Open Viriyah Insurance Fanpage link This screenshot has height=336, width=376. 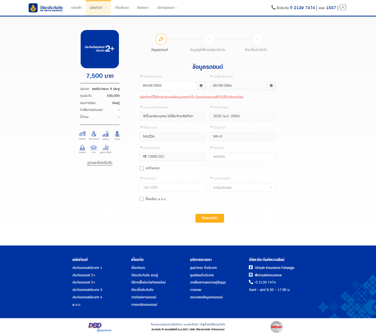[274, 268]
